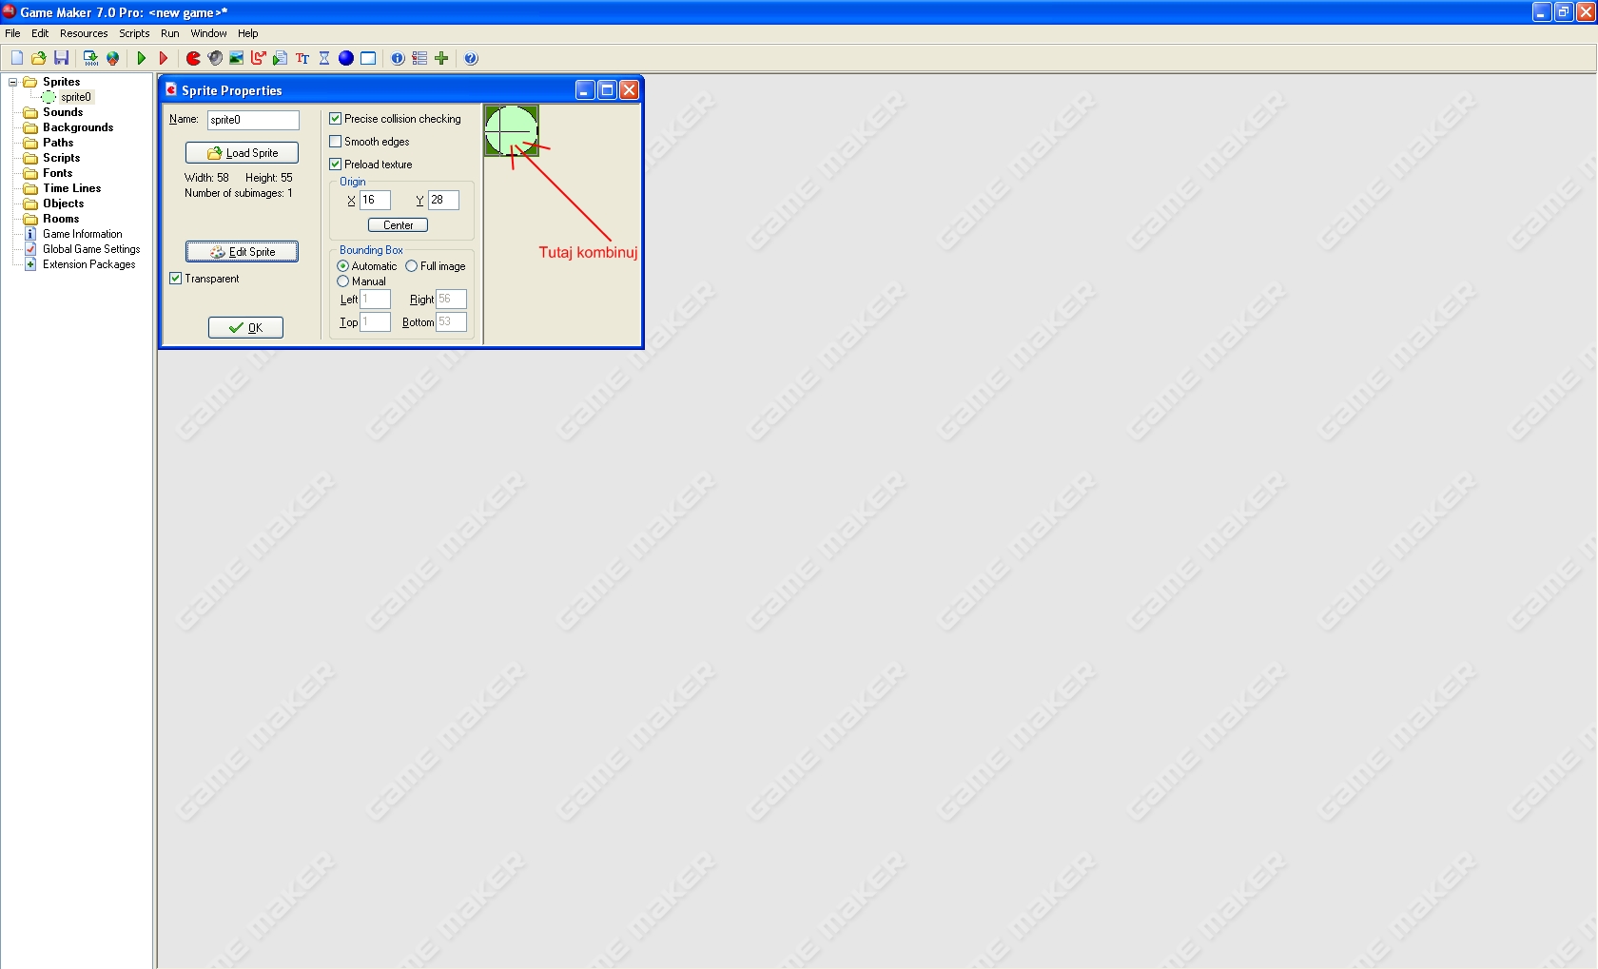
Task: Click the Create Time Line hourglass icon
Action: click(324, 58)
